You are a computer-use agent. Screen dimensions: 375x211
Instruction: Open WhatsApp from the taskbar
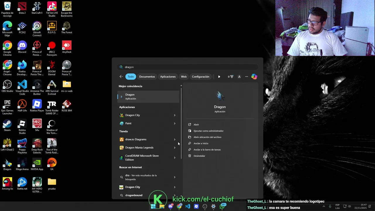pyautogui.click(x=222, y=206)
